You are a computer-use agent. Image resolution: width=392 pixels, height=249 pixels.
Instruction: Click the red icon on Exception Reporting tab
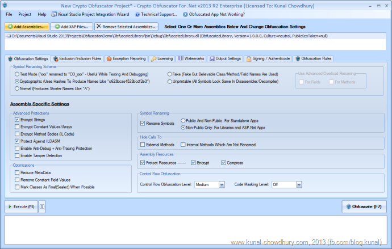click(x=109, y=58)
